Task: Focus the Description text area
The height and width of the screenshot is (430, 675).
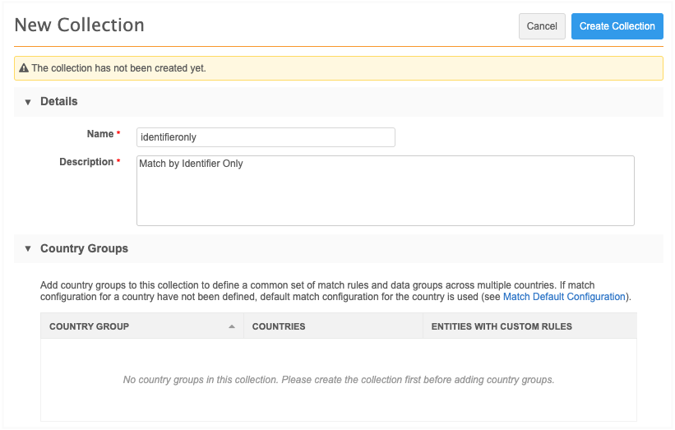Action: 385,191
